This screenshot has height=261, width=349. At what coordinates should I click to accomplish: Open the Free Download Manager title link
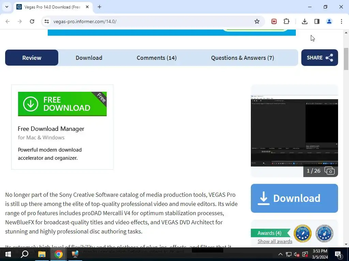click(x=51, y=129)
